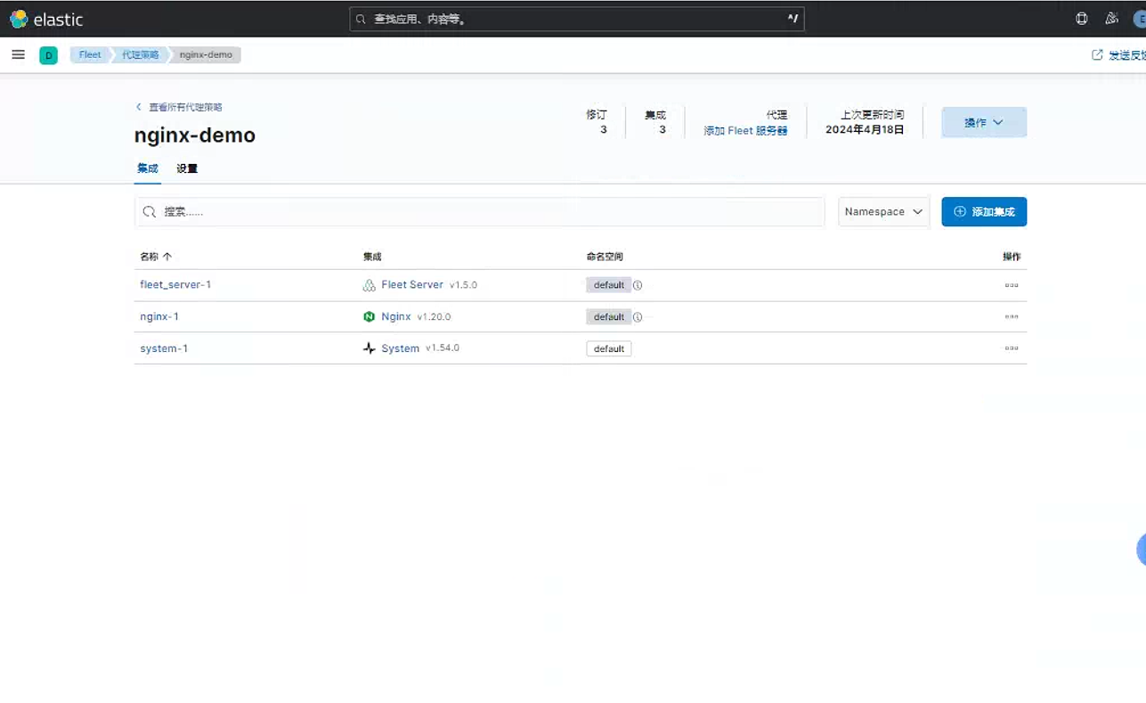This screenshot has width=1146, height=703.
Task: Switch to the 设置 tab
Action: click(x=187, y=168)
